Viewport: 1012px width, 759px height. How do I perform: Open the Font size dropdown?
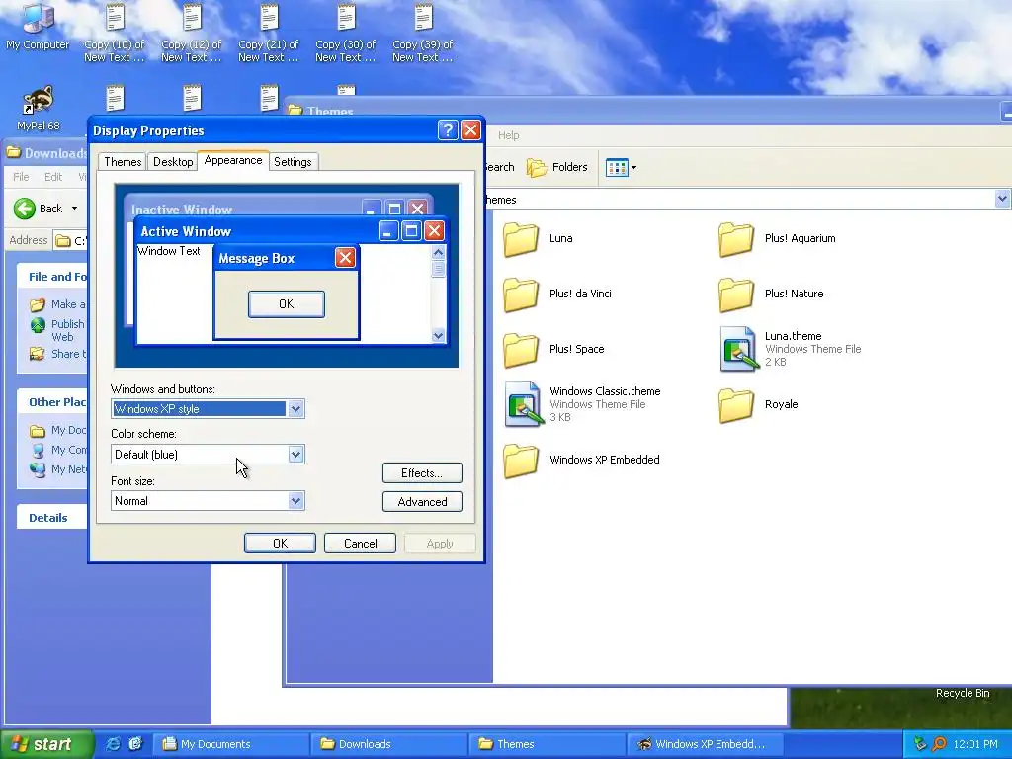295,501
